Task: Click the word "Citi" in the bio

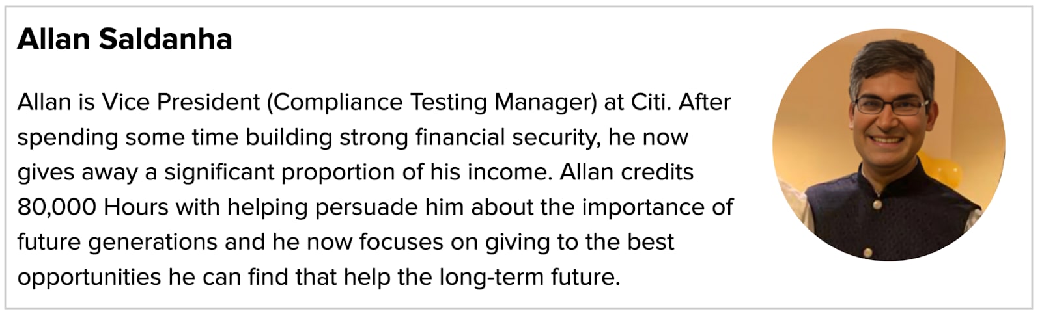Action: tap(650, 103)
